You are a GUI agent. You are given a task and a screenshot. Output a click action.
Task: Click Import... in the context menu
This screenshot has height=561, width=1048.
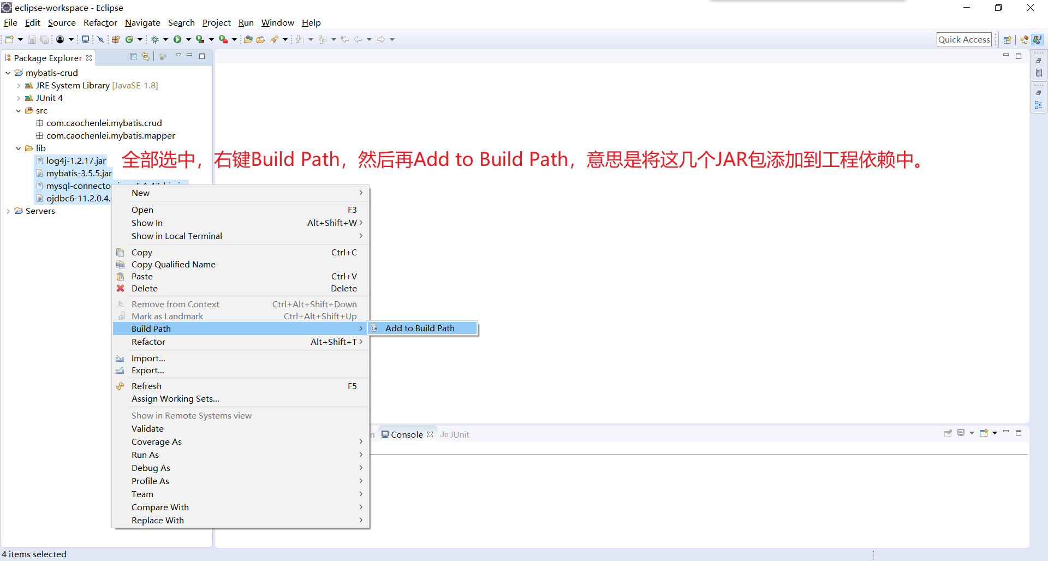(241, 359)
